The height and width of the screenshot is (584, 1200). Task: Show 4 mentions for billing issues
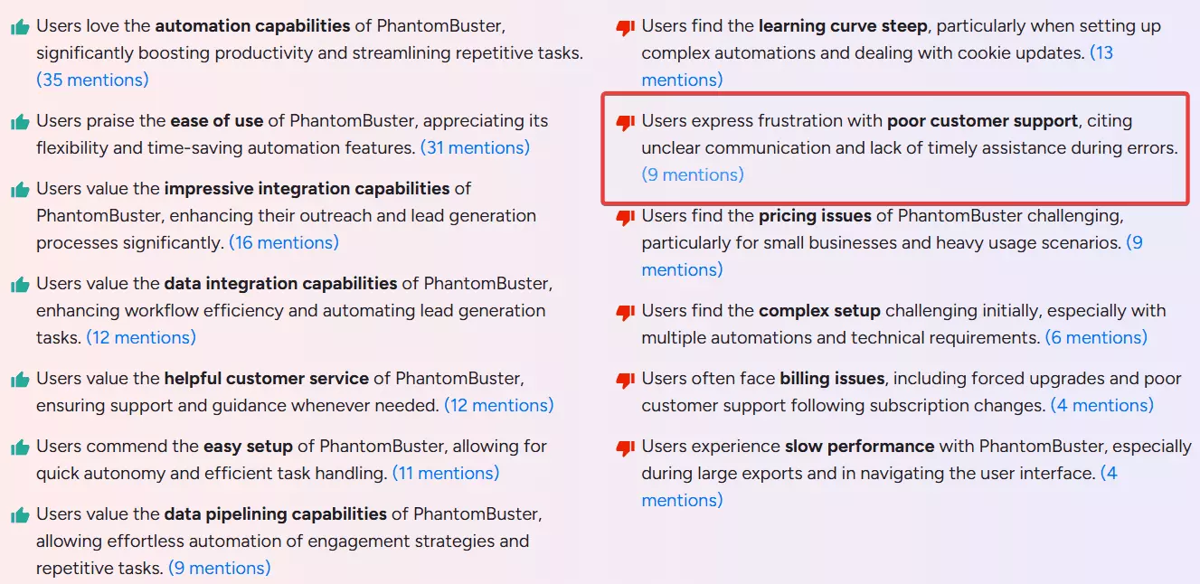[x=1102, y=405]
